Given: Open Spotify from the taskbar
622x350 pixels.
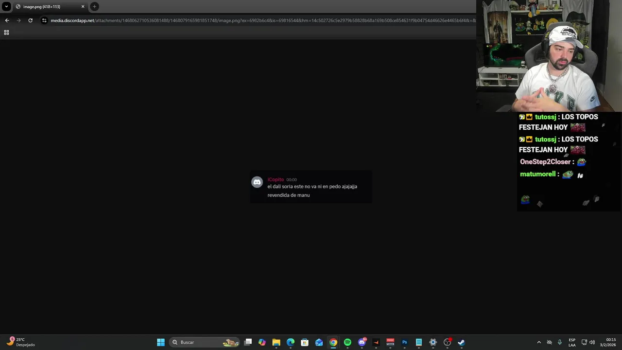Looking at the screenshot, I should click(347, 342).
